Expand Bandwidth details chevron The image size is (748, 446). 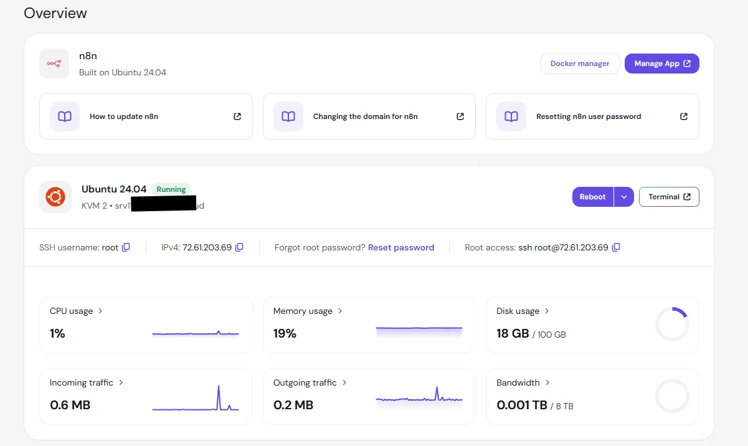coord(547,382)
